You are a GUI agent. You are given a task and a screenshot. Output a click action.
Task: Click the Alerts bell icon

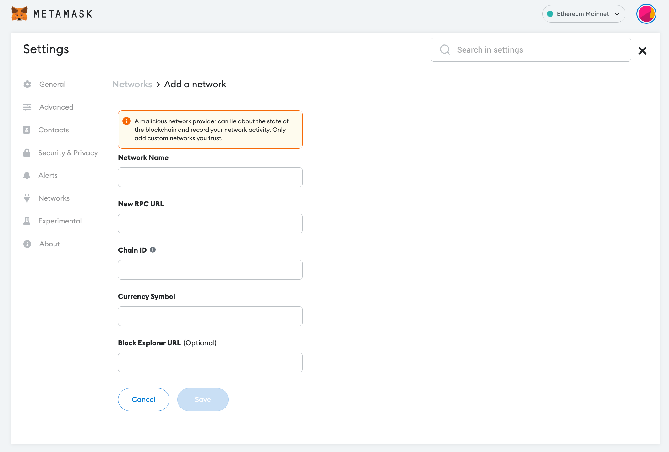27,175
